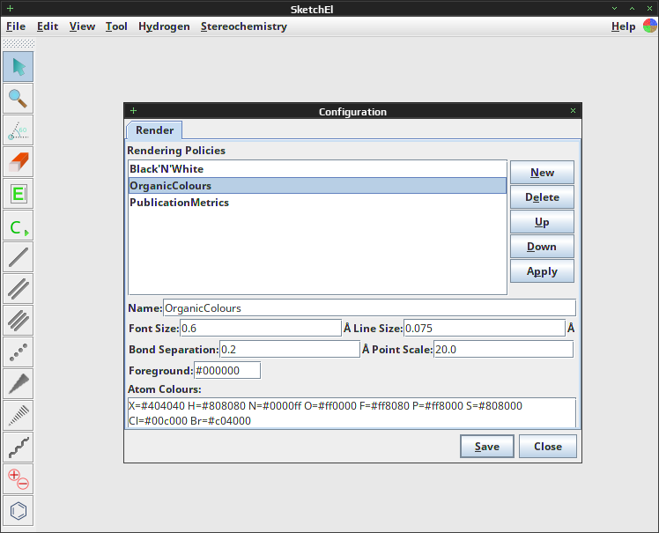The image size is (659, 533).
Task: Choose the rotate angle tool
Action: pos(19,130)
